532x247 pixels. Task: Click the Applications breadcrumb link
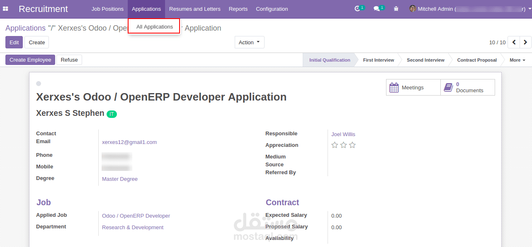[x=25, y=28]
